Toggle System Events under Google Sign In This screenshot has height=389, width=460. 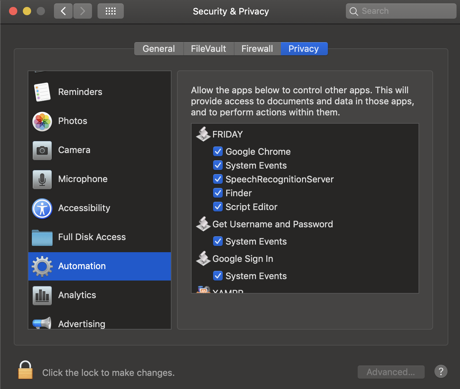[x=218, y=276]
